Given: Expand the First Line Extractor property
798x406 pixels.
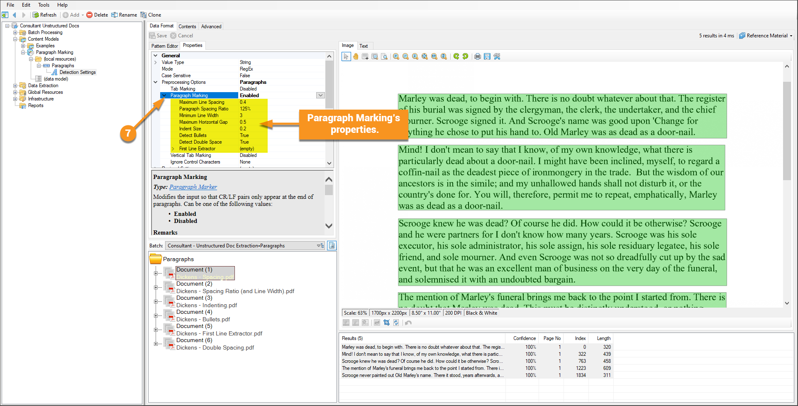Looking at the screenshot, I should coord(173,149).
